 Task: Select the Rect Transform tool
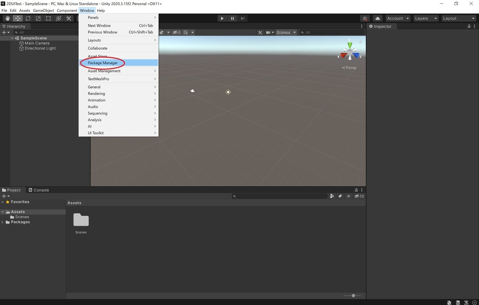coord(48,18)
